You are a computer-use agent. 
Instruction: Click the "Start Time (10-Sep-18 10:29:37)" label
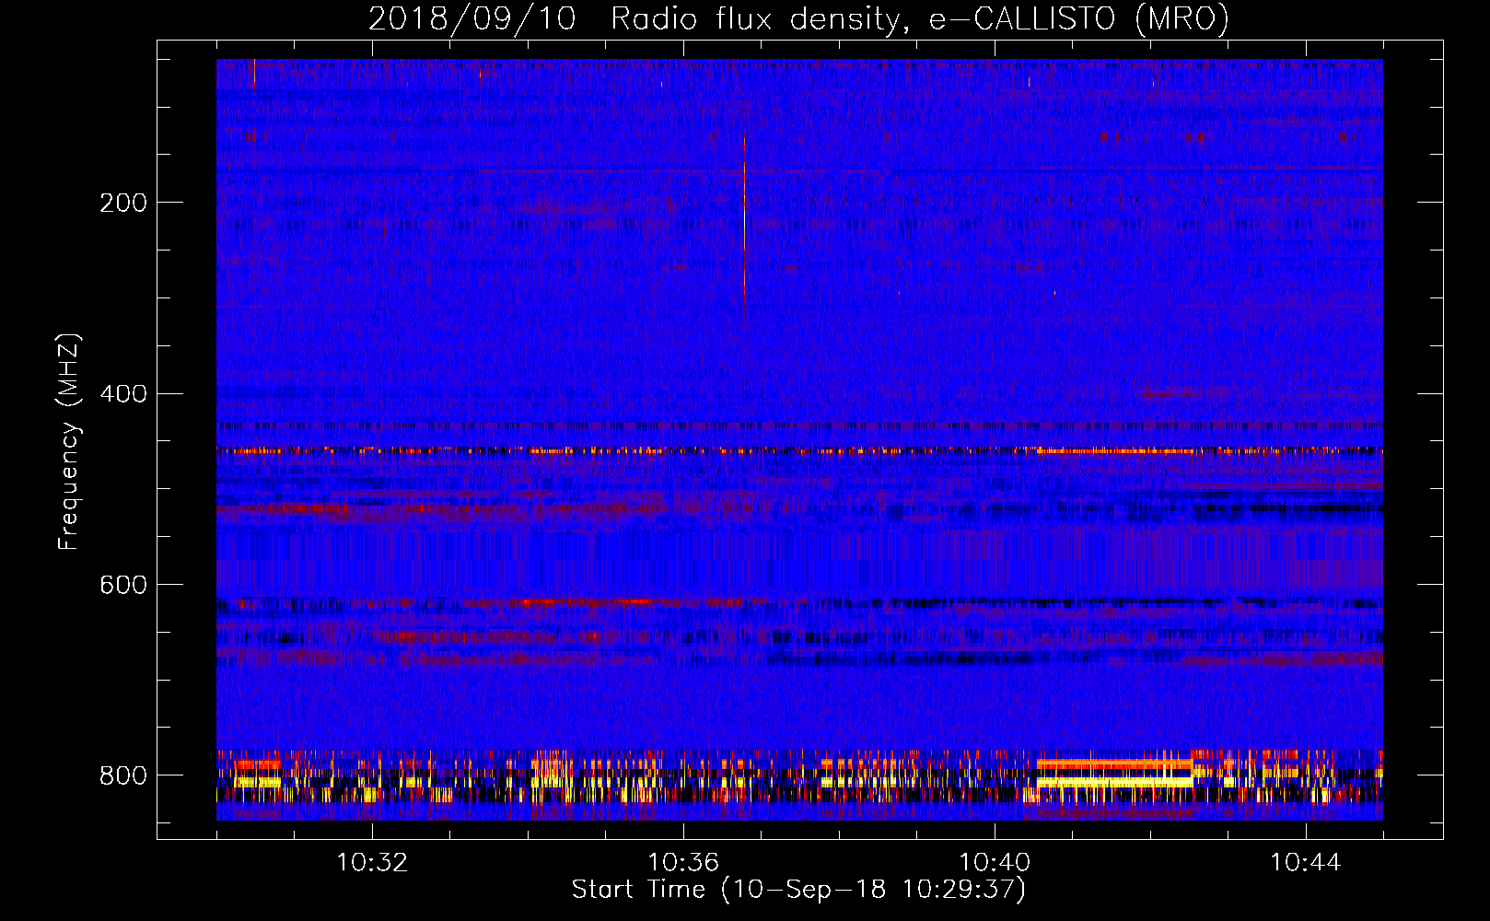tap(798, 890)
